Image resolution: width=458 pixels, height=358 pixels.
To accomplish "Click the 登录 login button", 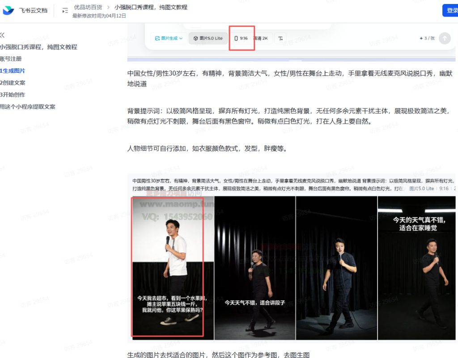I will coord(451,10).
